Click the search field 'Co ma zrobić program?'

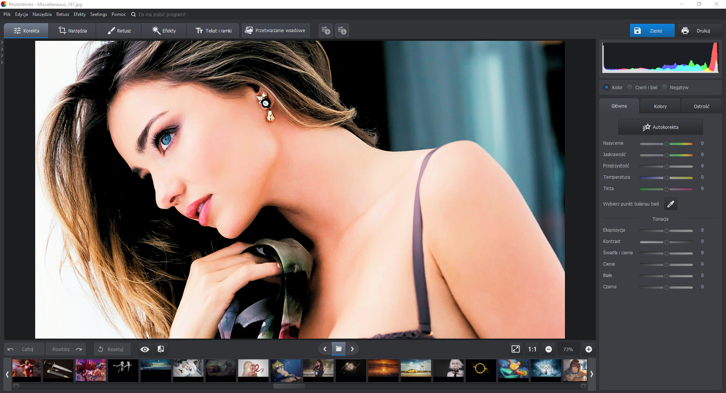[162, 15]
